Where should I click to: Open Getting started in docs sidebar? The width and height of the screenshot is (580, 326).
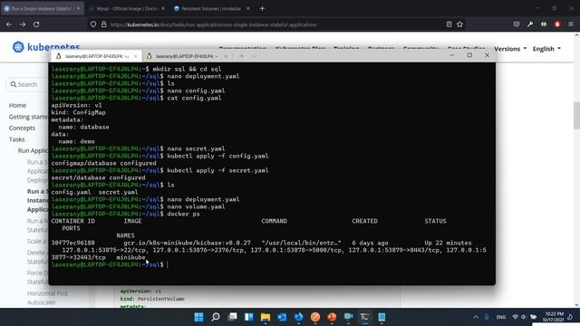click(x=29, y=117)
